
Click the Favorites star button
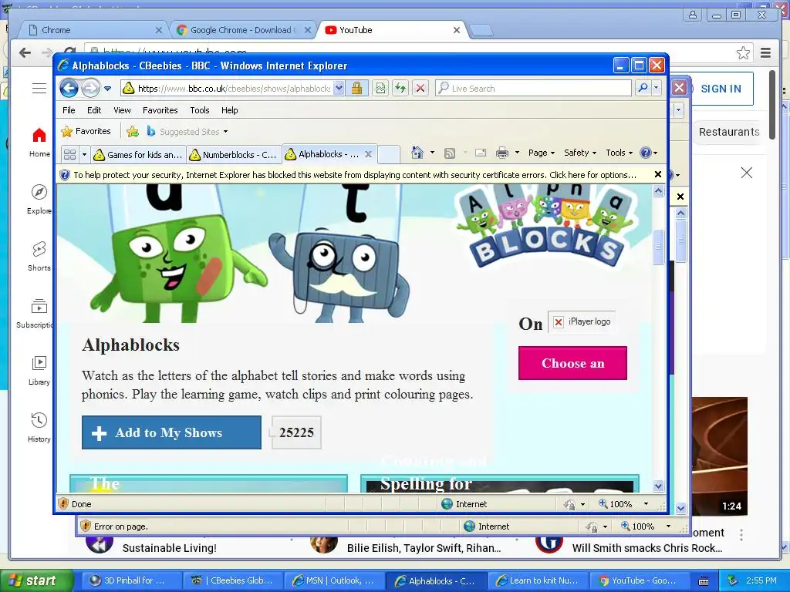86,131
